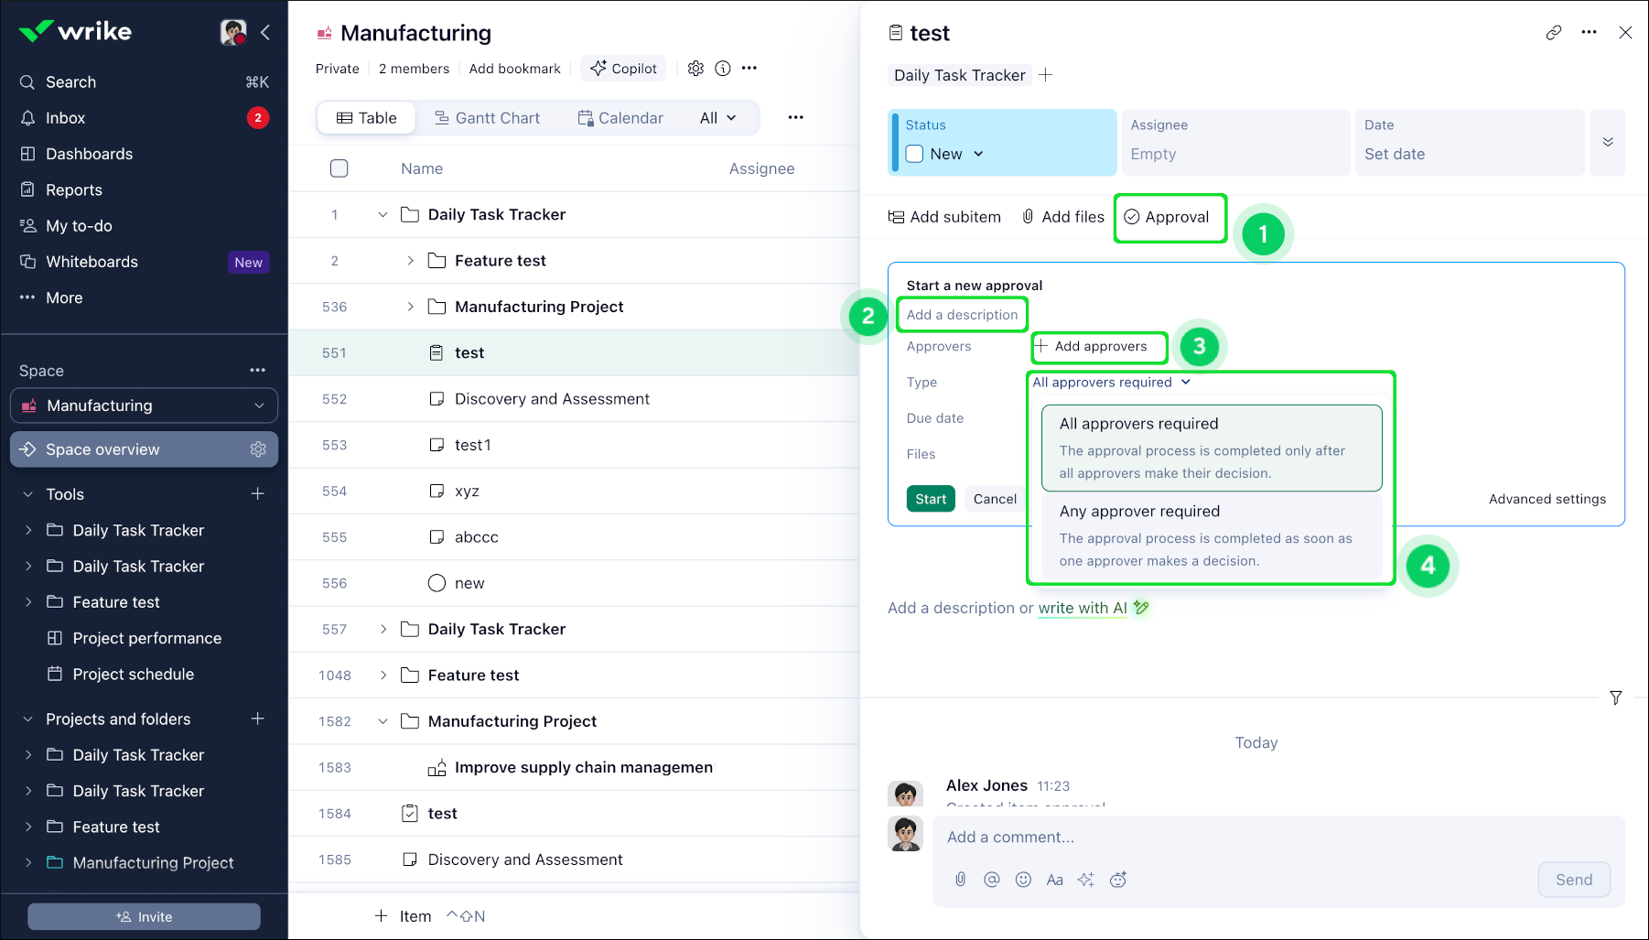
Task: Check the New status checkbox
Action: point(915,154)
